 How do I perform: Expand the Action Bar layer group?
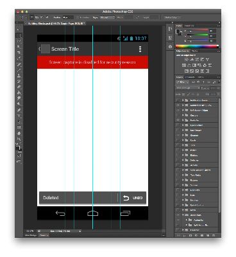coord(186,220)
